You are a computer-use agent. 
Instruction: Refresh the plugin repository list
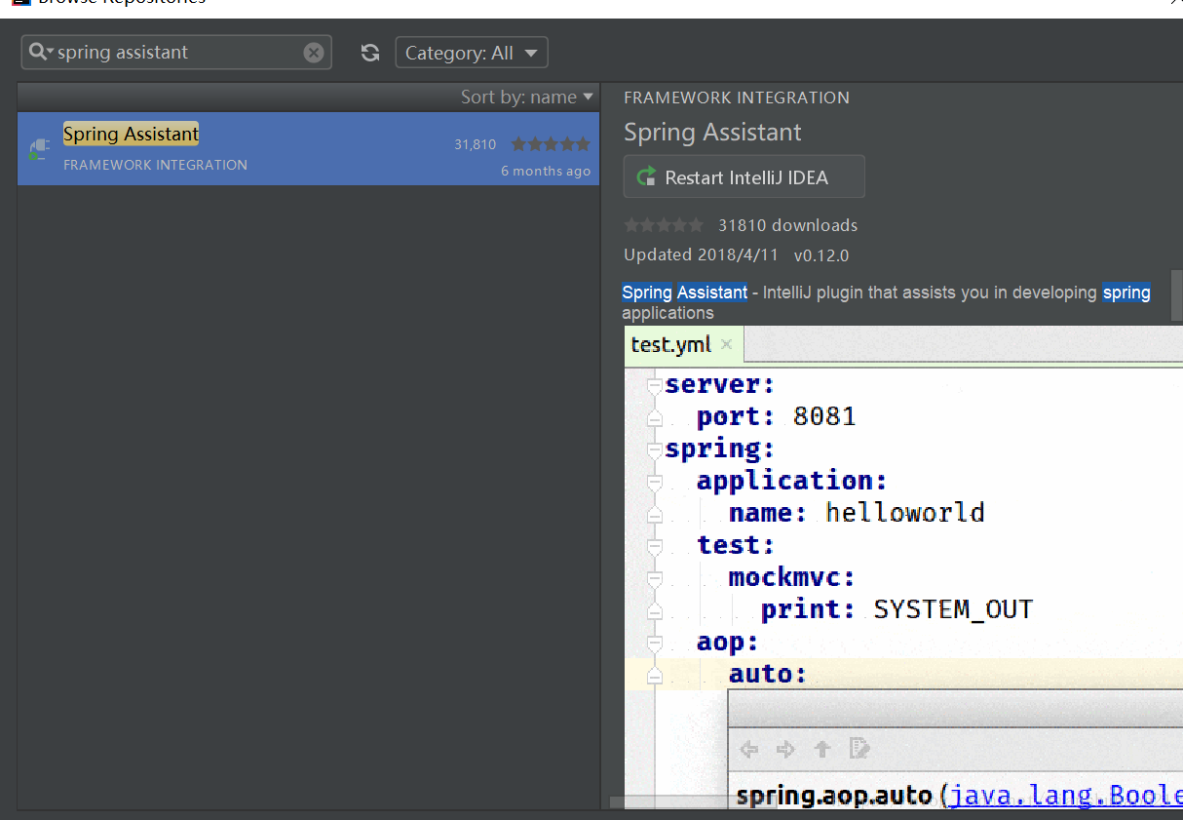tap(369, 53)
